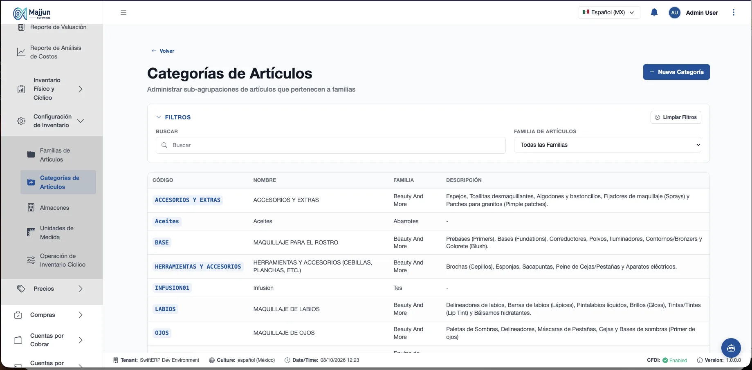
Task: Click the Abarrotes family cell
Action: click(406, 221)
